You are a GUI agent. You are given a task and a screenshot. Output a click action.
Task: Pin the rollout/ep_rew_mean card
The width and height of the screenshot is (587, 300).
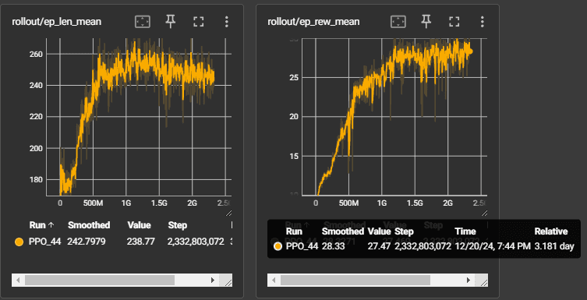pos(426,22)
